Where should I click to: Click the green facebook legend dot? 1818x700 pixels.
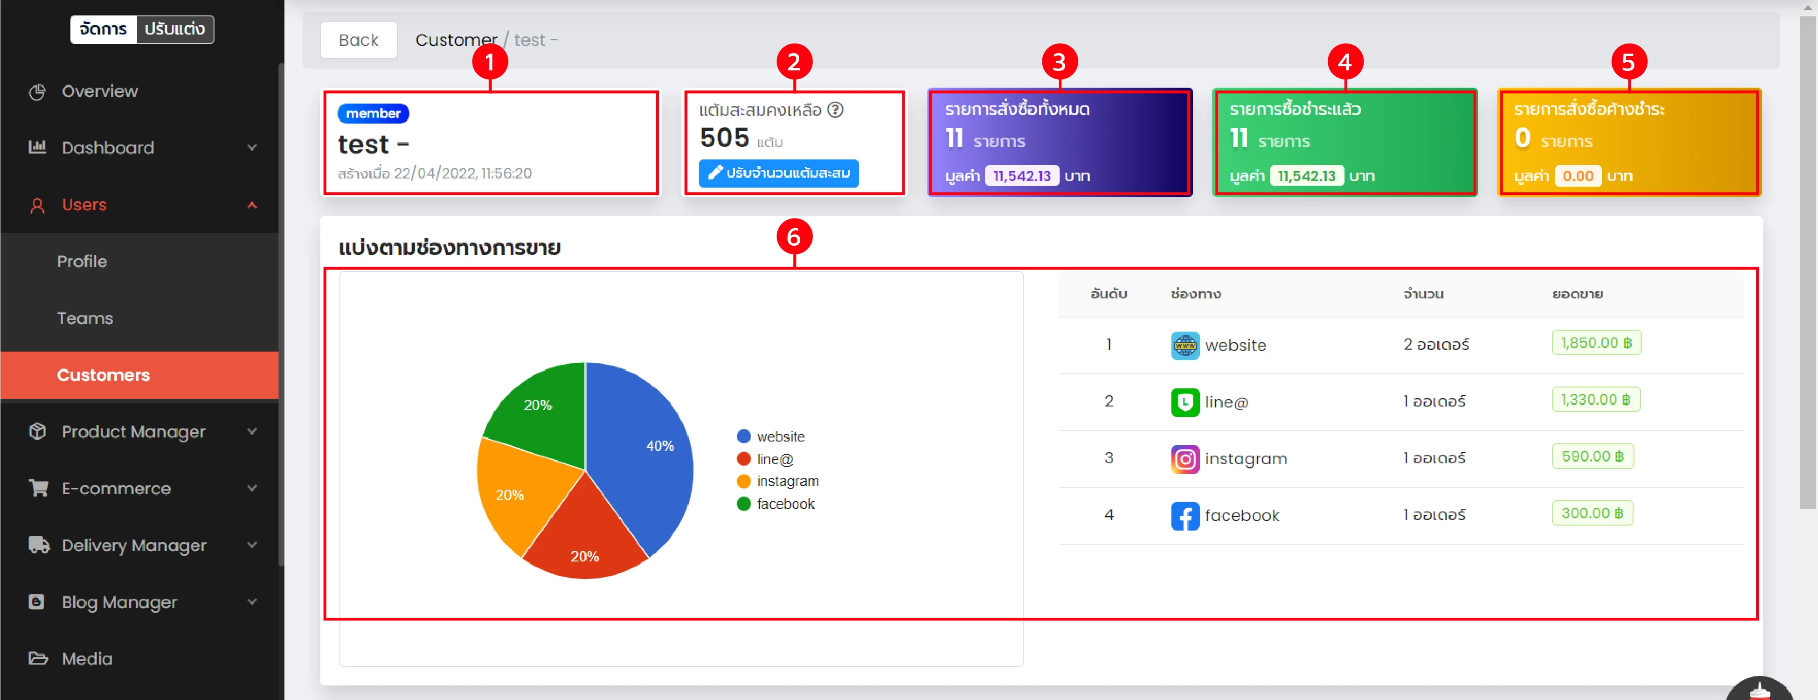click(x=743, y=504)
